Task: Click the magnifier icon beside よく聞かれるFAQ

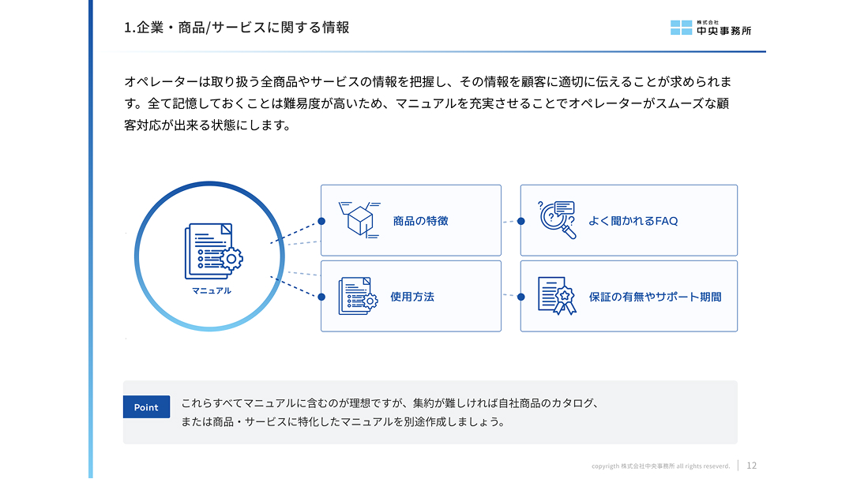Action: pyautogui.click(x=557, y=219)
